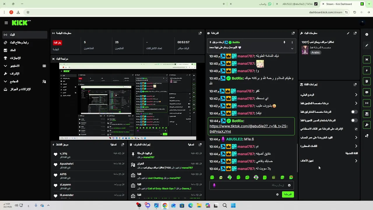The width and height of the screenshot is (373, 210).
Task: Click the green chat send button
Action: [x=288, y=194]
